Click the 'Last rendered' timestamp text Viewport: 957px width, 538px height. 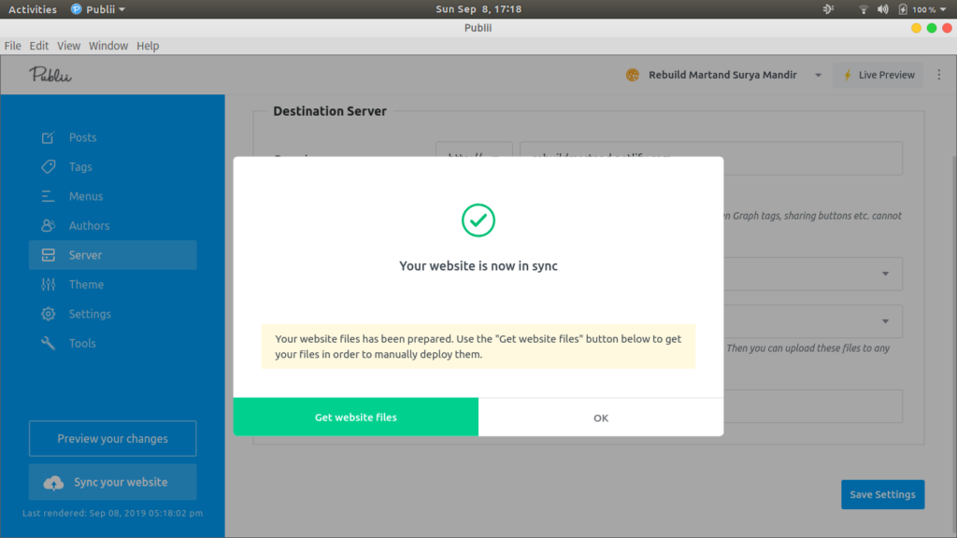pyautogui.click(x=113, y=514)
